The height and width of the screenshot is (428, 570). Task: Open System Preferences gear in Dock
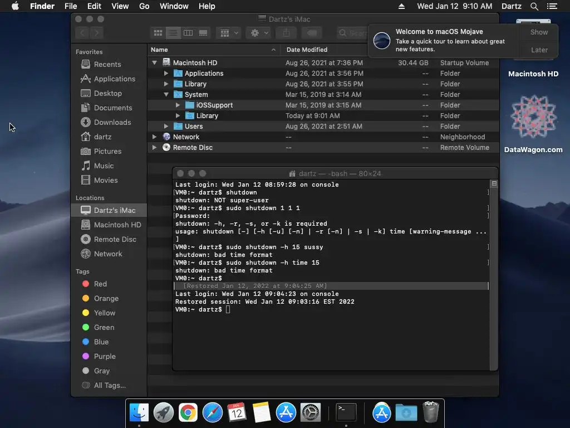coord(310,412)
